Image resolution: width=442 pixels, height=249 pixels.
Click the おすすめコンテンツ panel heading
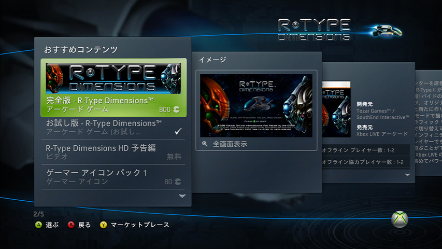[81, 50]
